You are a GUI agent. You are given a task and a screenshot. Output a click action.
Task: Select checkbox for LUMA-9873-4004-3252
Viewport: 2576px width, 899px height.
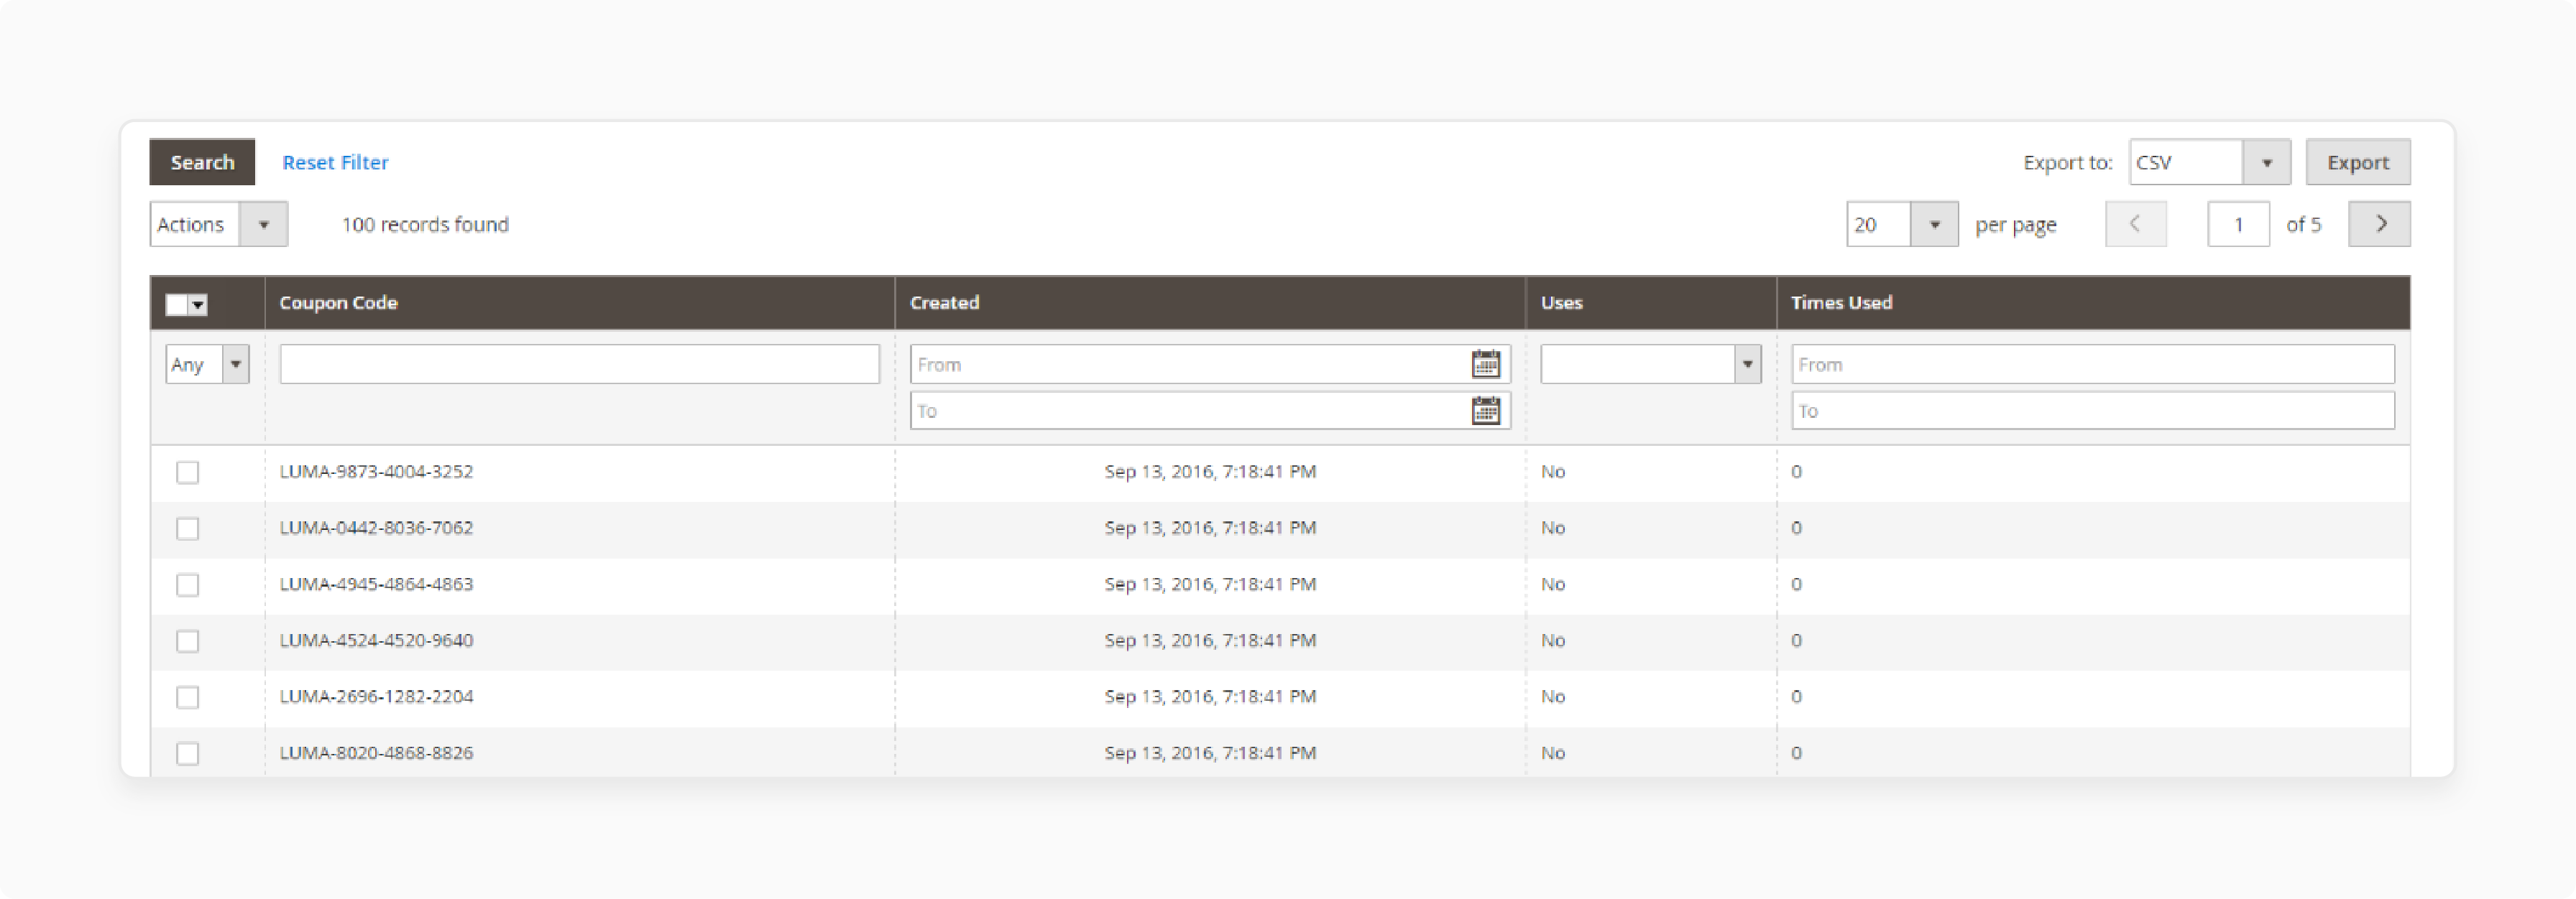point(188,471)
